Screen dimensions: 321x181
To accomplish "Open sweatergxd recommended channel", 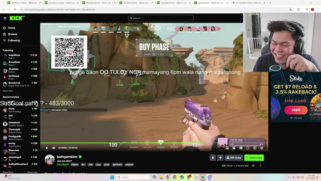I will 20,158.
